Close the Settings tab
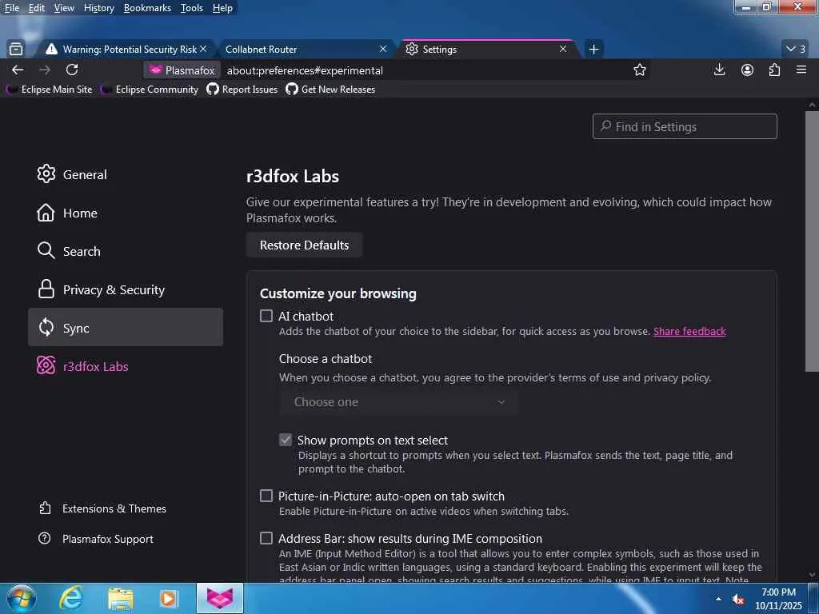 click(x=562, y=49)
